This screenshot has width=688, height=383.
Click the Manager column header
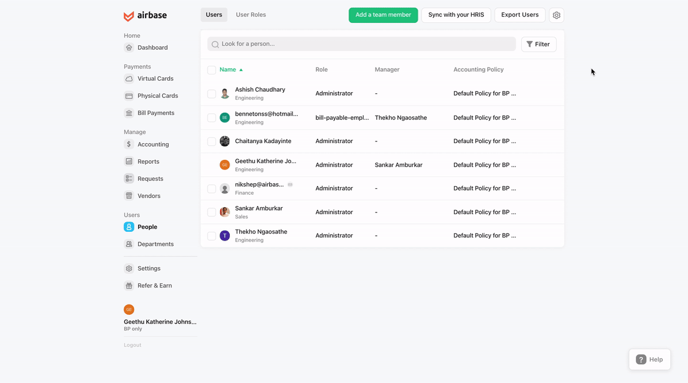387,70
